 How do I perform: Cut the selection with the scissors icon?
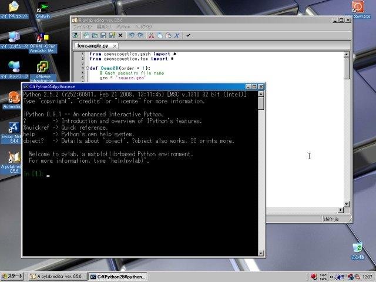(152, 35)
